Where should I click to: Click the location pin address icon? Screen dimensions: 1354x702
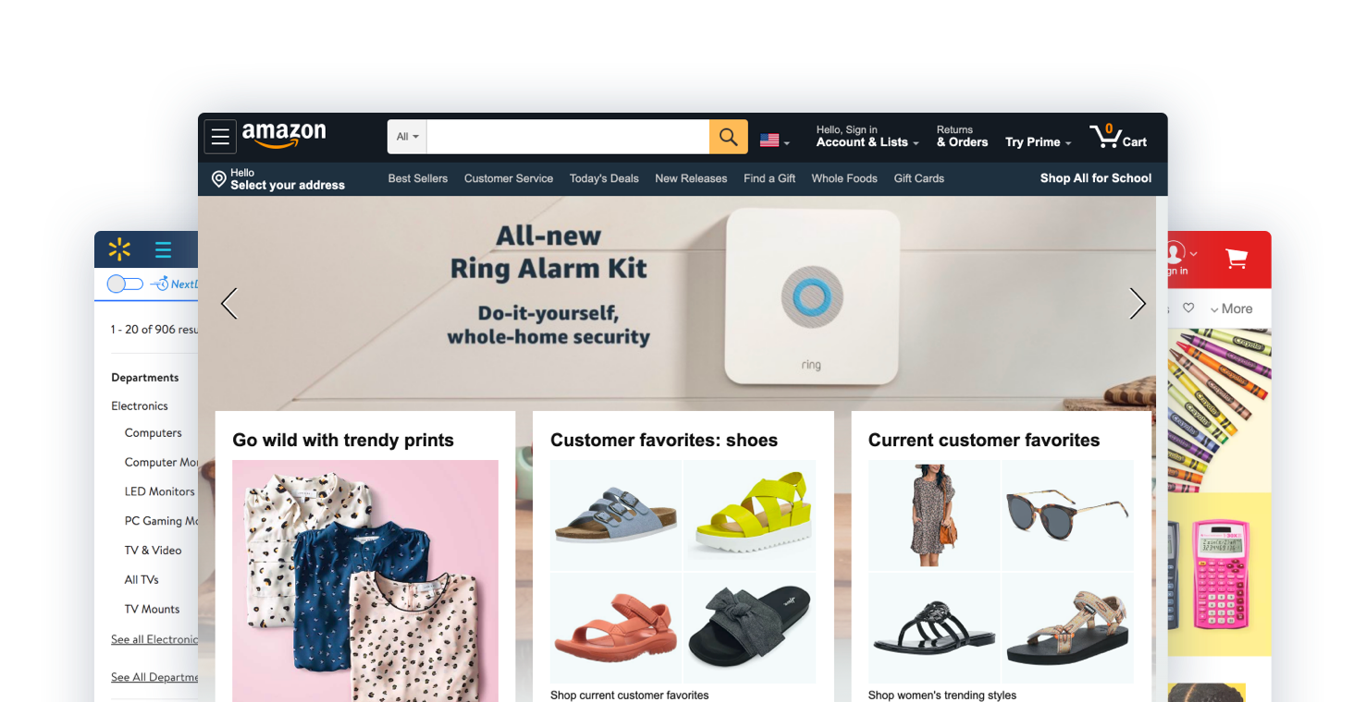pos(219,179)
